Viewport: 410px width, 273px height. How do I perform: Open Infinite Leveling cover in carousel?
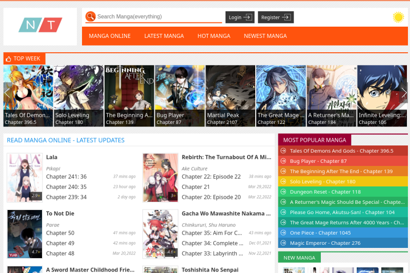(x=382, y=96)
